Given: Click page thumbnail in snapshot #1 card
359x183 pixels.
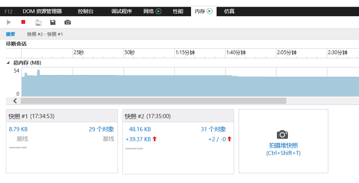Looking at the screenshot, I should 18,147.
